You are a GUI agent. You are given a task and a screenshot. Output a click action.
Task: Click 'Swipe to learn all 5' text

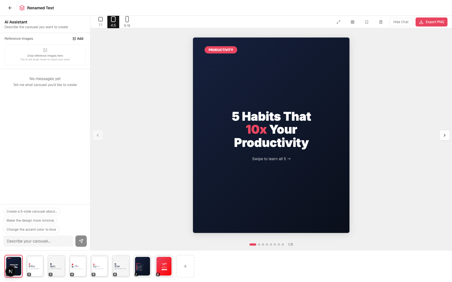271,159
